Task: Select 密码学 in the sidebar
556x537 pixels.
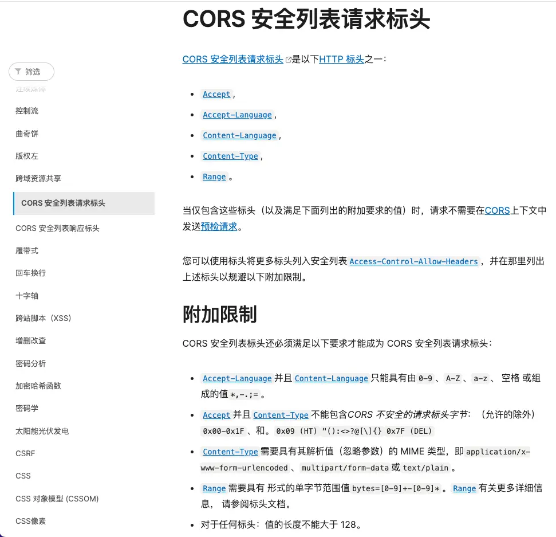Action: click(27, 408)
